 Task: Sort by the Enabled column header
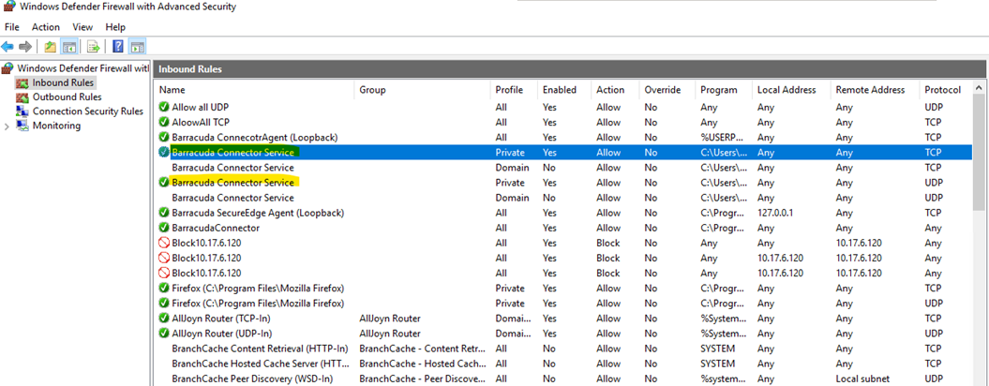coord(564,90)
